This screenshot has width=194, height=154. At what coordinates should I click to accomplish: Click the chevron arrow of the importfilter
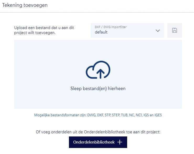[x=158, y=31]
